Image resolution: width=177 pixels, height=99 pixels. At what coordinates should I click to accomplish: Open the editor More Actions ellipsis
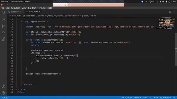click(x=174, y=12)
